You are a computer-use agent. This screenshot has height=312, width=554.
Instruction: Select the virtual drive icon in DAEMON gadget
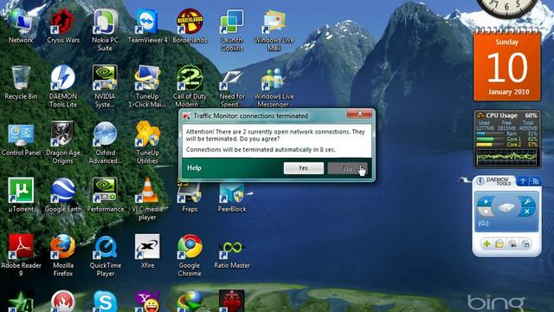click(x=506, y=207)
